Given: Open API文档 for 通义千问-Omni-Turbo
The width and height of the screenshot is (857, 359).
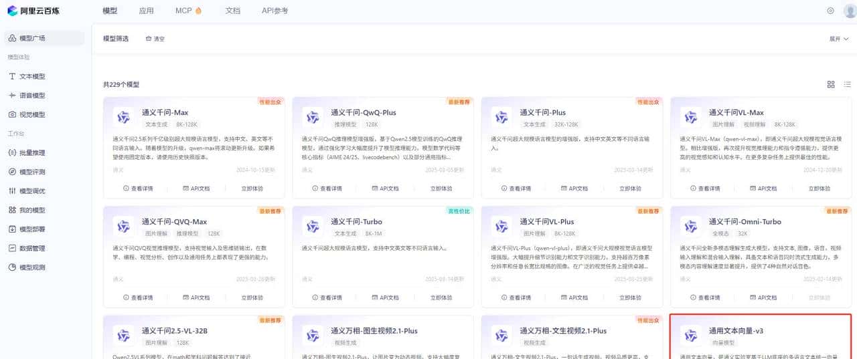Looking at the screenshot, I should [x=763, y=297].
